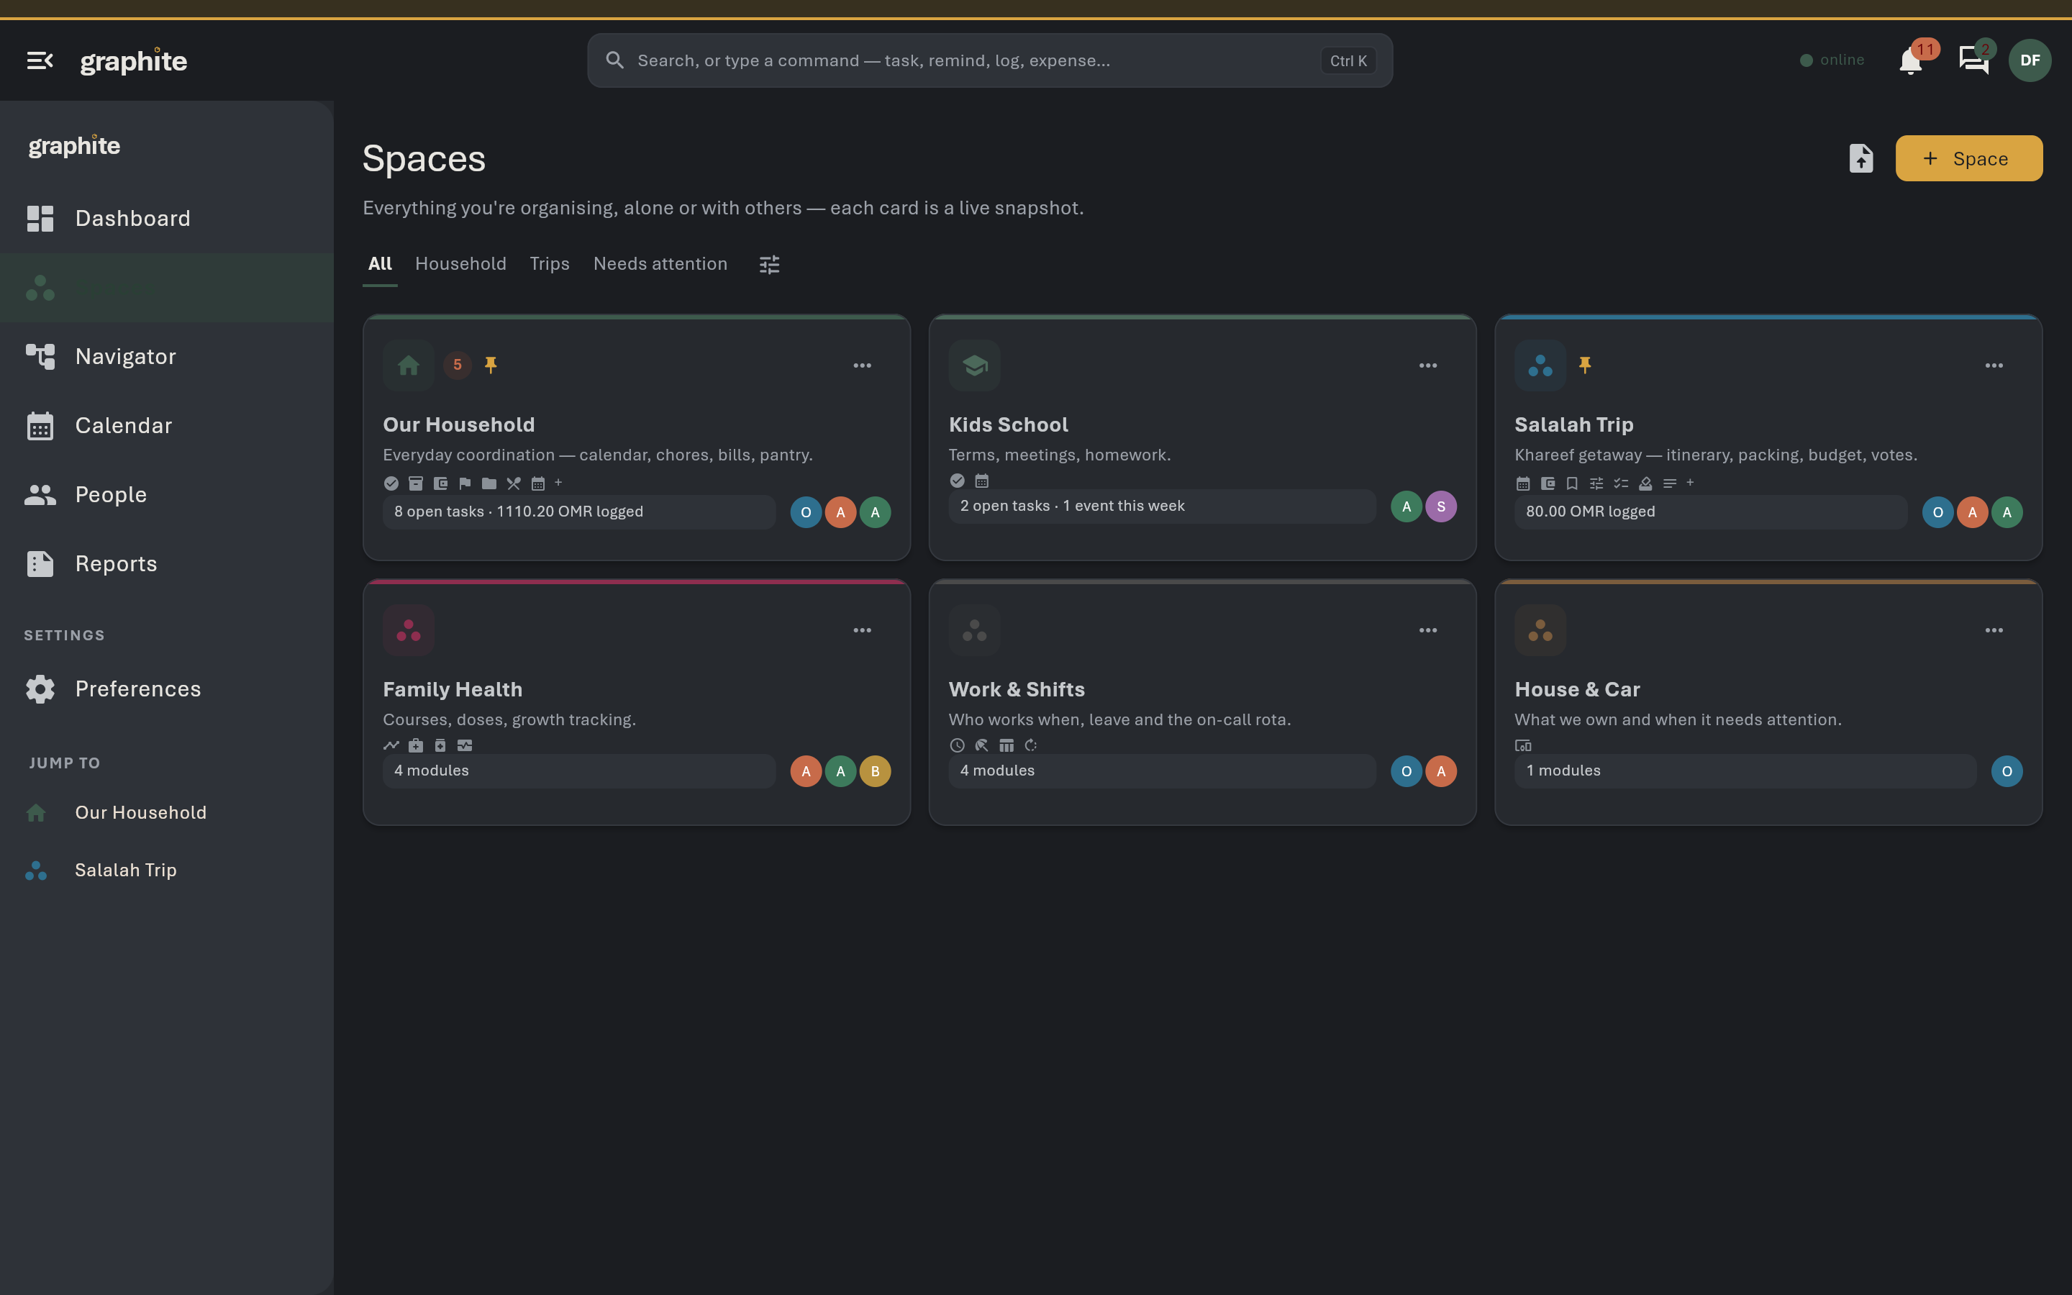Click the online status indicator
2072x1295 pixels.
point(1832,60)
